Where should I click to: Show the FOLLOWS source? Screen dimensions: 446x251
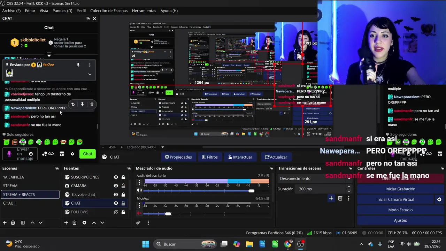click(x=116, y=212)
